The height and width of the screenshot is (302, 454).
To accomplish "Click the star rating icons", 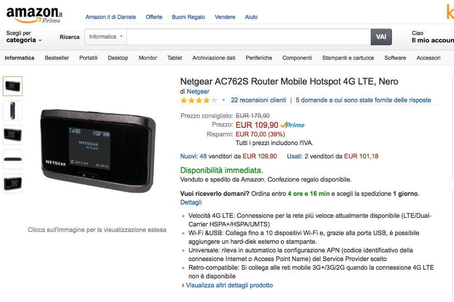I will click(199, 101).
